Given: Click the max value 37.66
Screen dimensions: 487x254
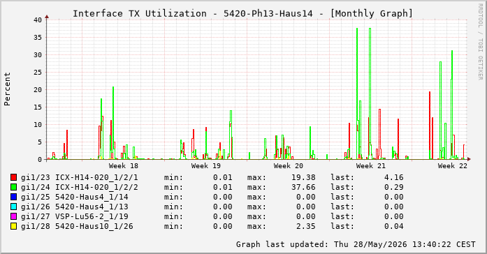Looking at the screenshot, I should [x=303, y=187].
